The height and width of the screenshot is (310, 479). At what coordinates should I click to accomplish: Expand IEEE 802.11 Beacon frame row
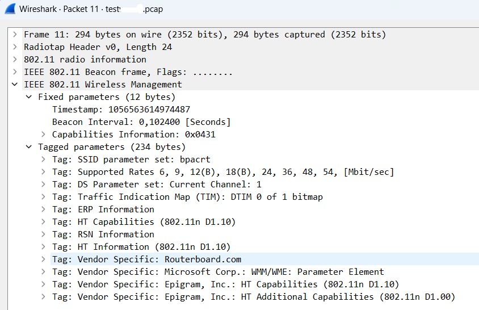pos(15,72)
